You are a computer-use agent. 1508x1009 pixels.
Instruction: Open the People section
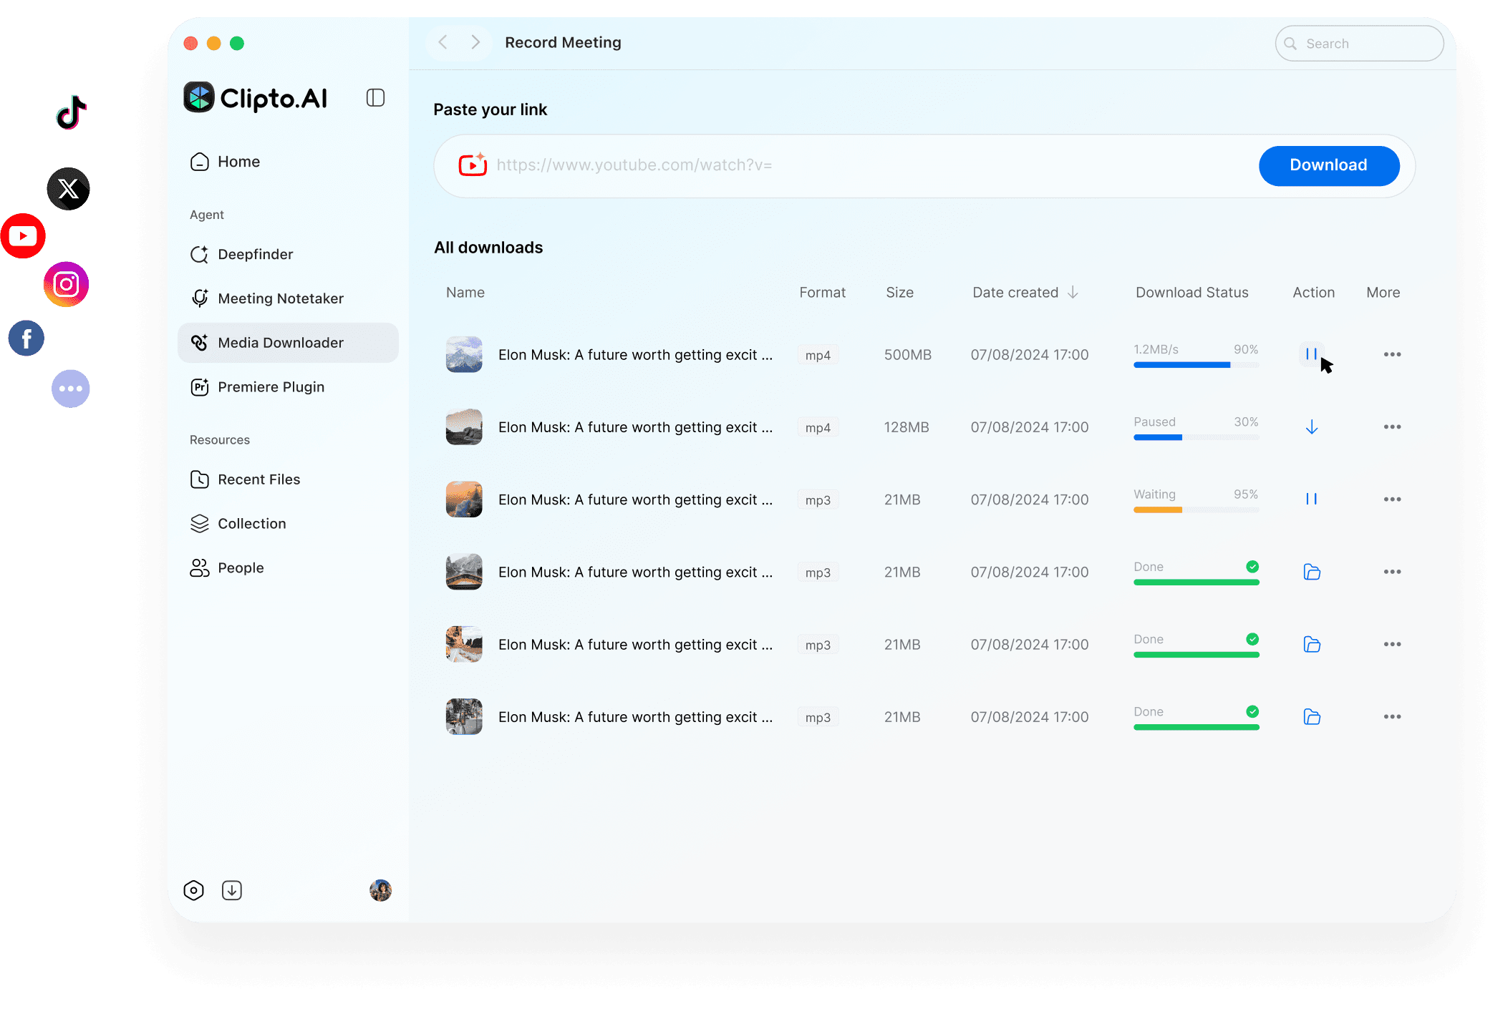pyautogui.click(x=241, y=567)
